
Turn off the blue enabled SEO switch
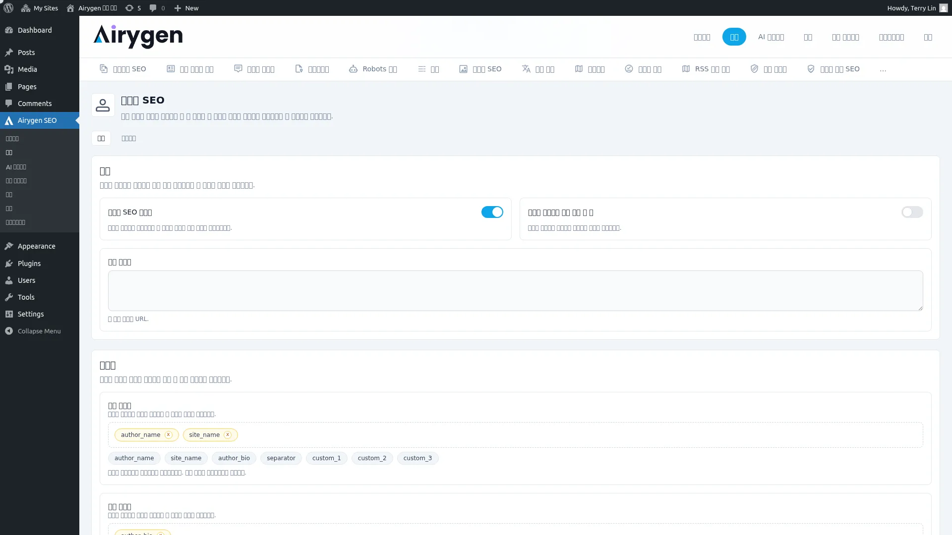492,212
